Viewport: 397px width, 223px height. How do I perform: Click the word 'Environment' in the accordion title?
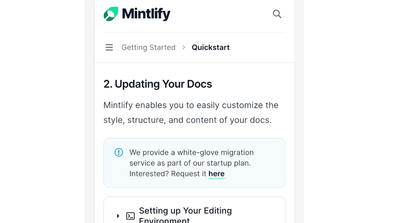(164, 220)
